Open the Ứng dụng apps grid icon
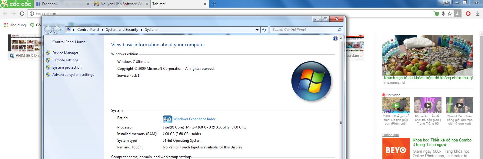 (x=5, y=25)
